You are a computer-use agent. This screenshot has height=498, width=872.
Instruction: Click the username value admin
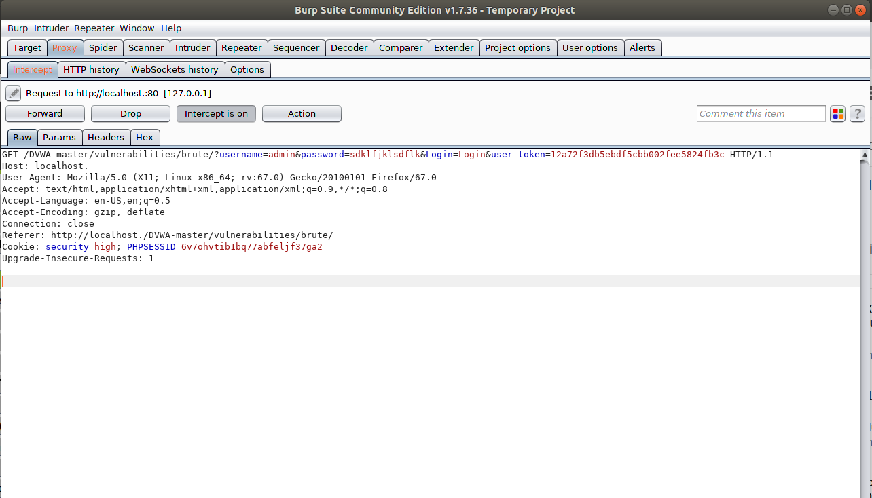pyautogui.click(x=282, y=155)
